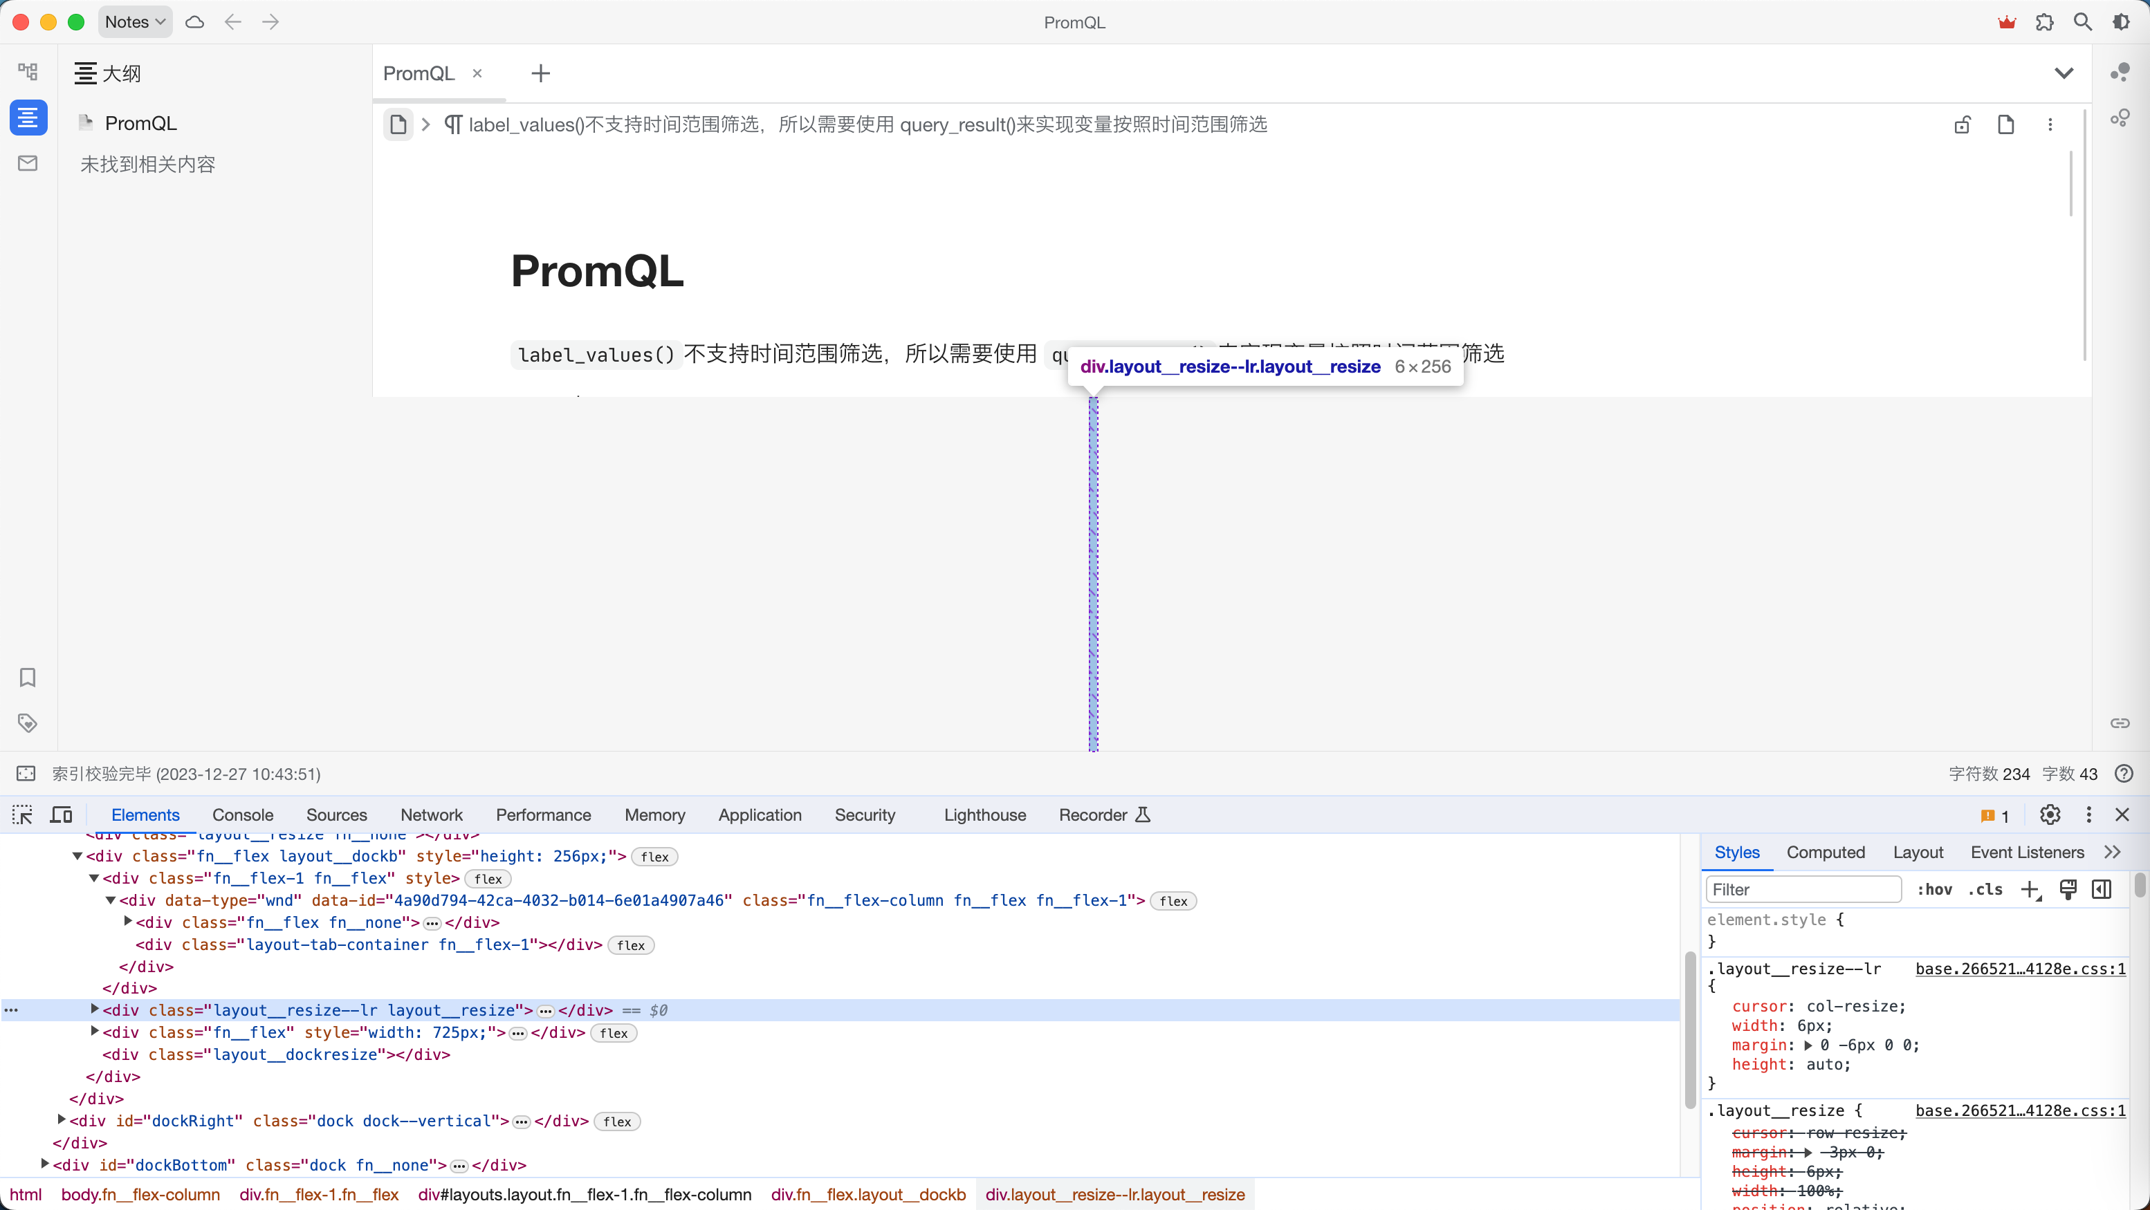The image size is (2150, 1210).
Task: Click the .cls class editor button
Action: [1985, 890]
